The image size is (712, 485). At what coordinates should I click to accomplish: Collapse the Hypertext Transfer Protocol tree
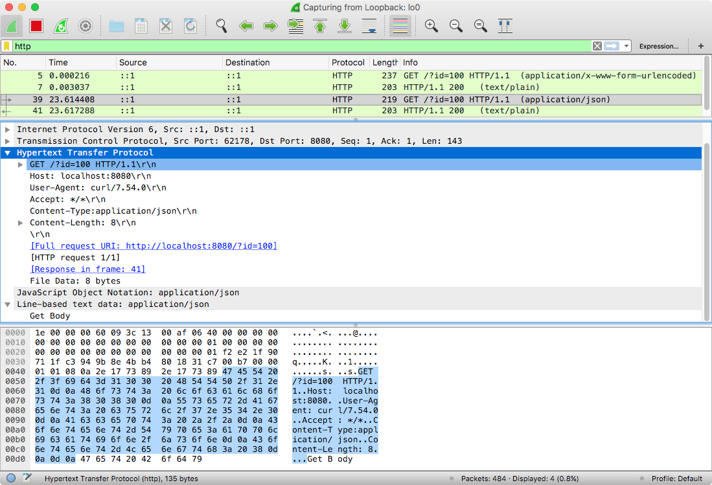tap(8, 153)
